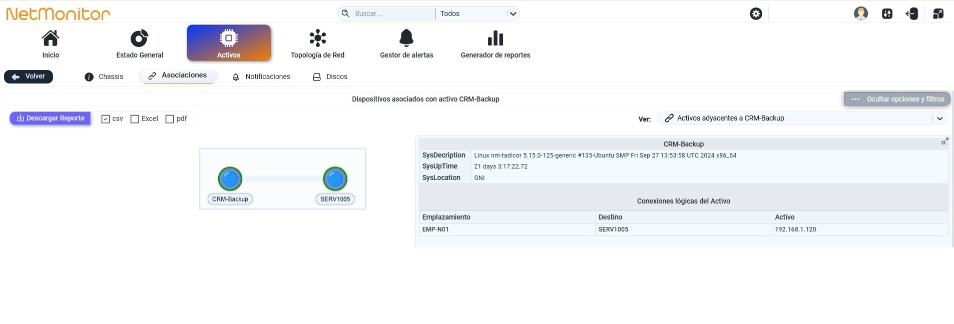Viewport: 954px width, 324px height.
Task: Click the SysDescription Linux value text
Action: [x=605, y=155]
